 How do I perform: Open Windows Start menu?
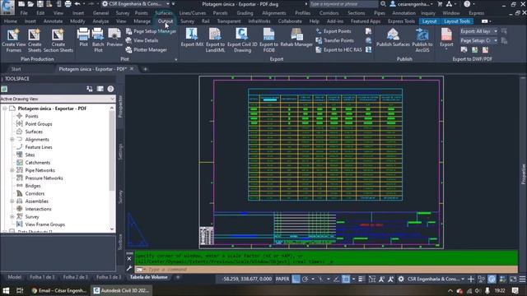[6, 290]
